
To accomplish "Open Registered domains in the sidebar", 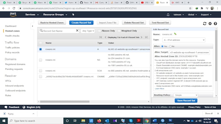I will click(15, 64).
